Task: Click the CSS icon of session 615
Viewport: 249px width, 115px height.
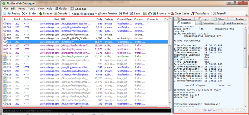Action: click(5, 49)
